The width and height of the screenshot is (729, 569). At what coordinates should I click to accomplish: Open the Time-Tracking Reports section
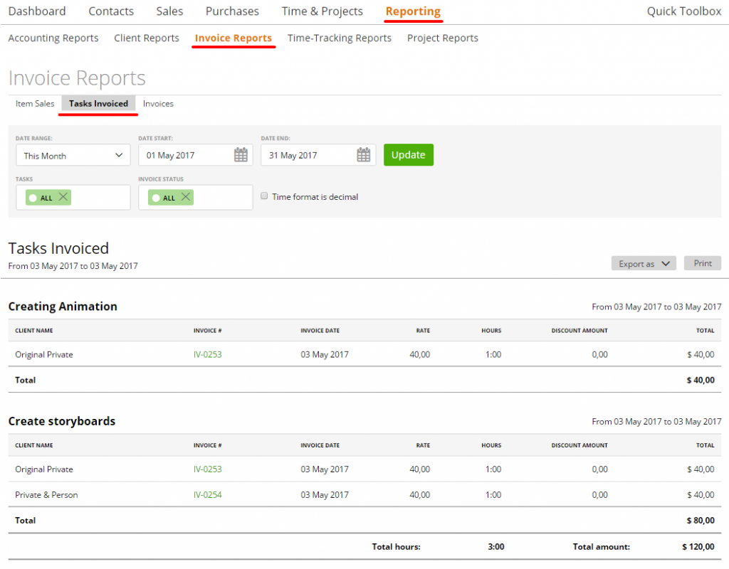[x=339, y=38]
